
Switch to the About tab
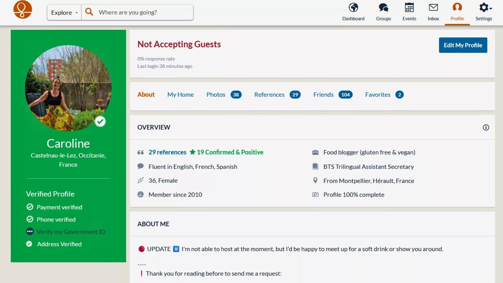pyautogui.click(x=146, y=95)
